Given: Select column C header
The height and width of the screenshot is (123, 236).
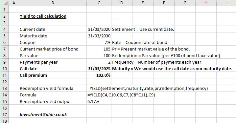Looking at the screenshot, I should 99,3.
